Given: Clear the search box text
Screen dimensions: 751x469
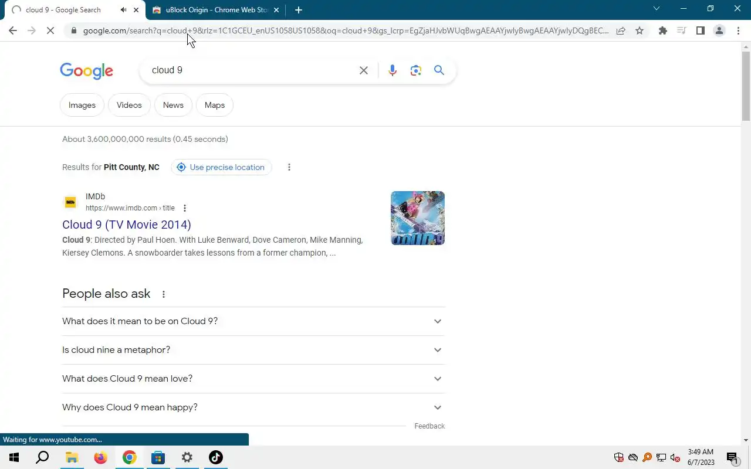Looking at the screenshot, I should 364,70.
